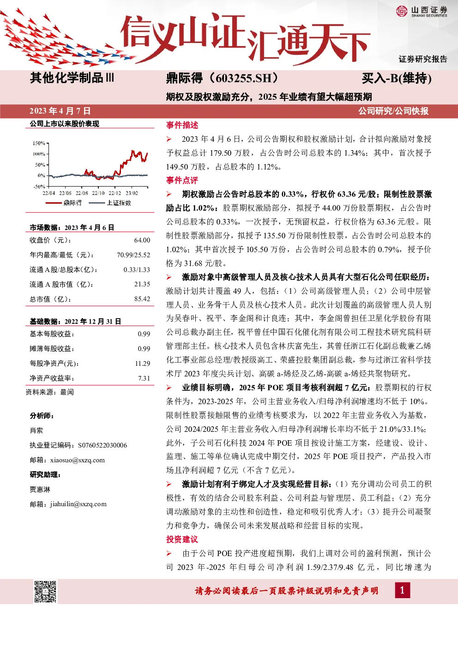
Task: Click the 流通A股市值 value 21.35
Action: tap(142, 284)
